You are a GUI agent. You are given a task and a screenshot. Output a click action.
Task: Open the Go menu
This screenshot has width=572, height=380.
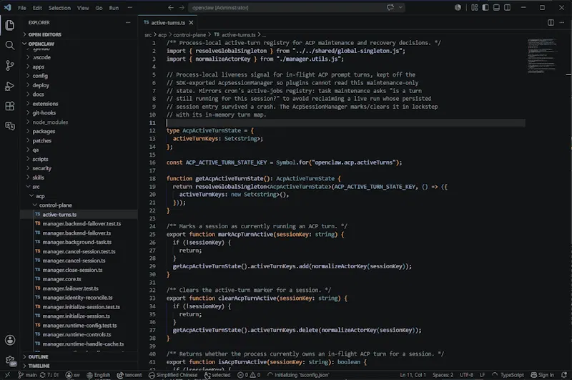click(x=99, y=8)
